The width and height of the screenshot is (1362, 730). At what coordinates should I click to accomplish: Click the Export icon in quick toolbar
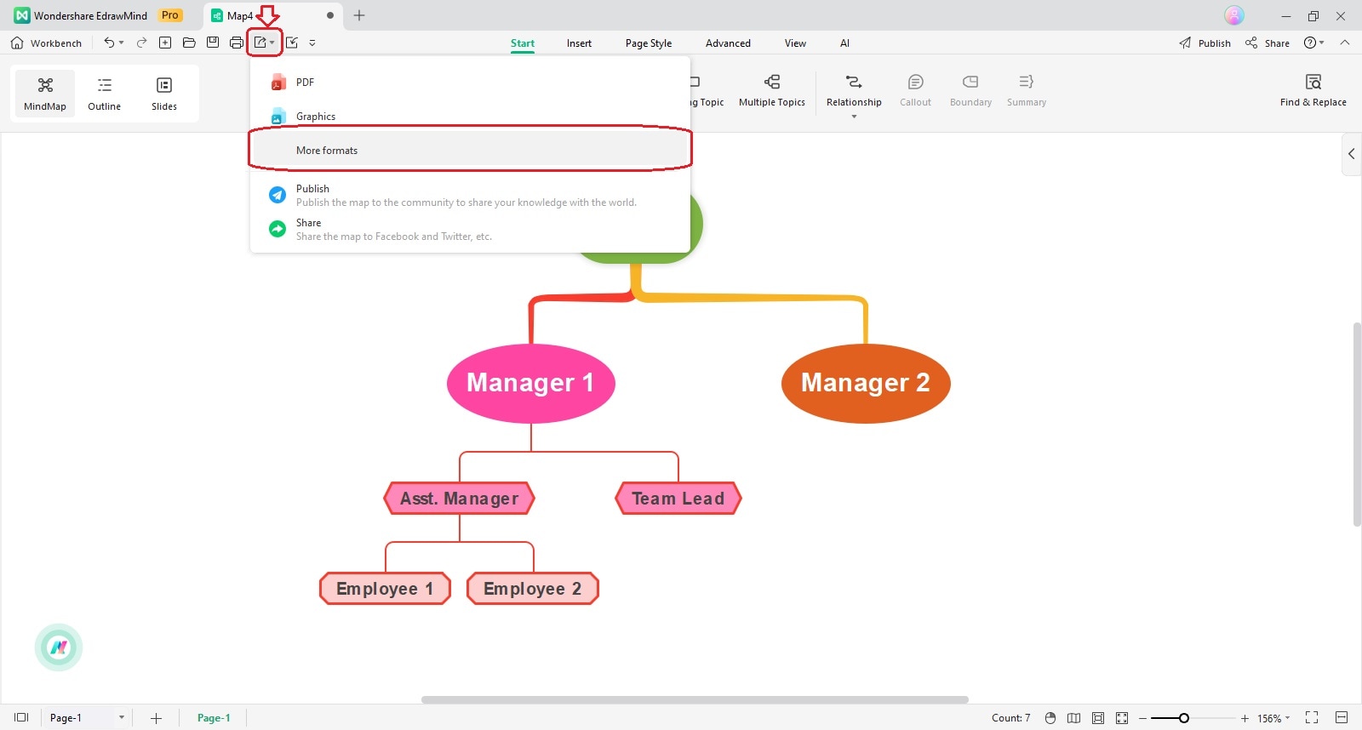coord(260,43)
